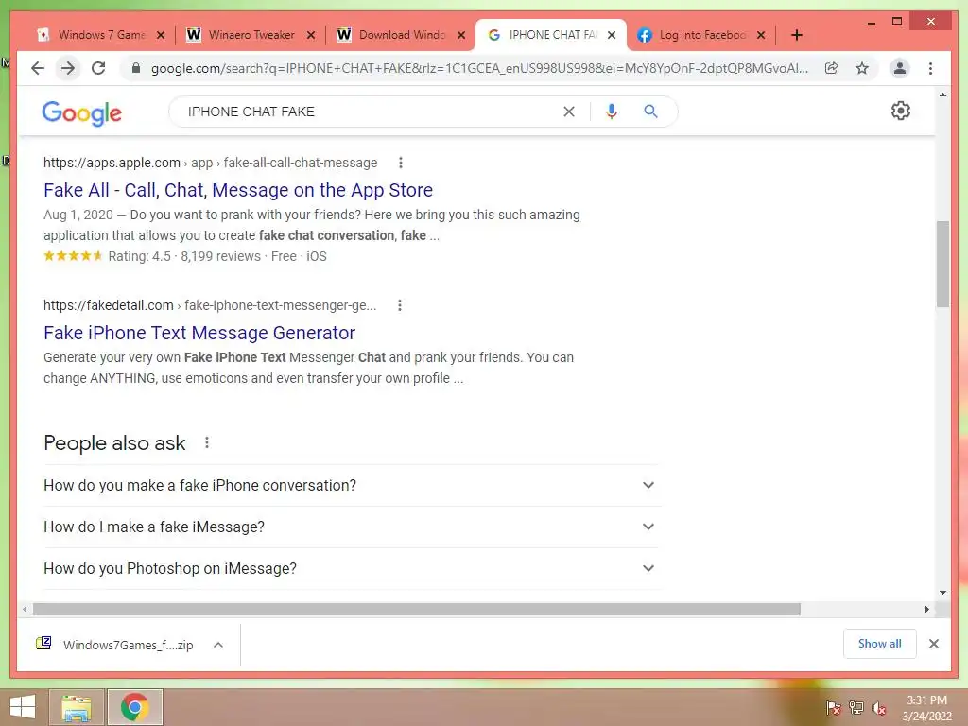This screenshot has height=726, width=968.
Task: Click the scroll up arrow
Action: click(x=942, y=95)
